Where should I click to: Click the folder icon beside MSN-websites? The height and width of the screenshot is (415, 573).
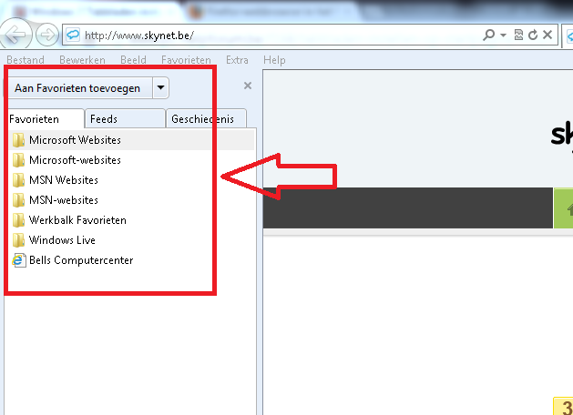(x=18, y=200)
